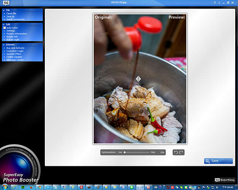This screenshot has height=190, width=238.
Task: Open the command prompt taskbar icon
Action: click(89, 187)
